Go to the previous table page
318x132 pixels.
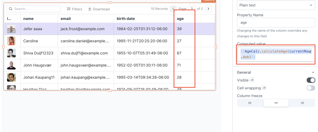click(x=173, y=9)
